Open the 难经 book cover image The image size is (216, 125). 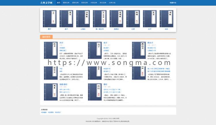pos(95,92)
